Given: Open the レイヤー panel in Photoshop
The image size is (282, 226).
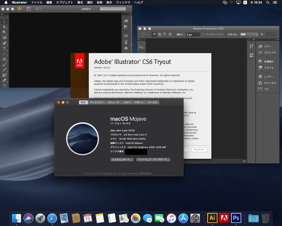Looking at the screenshot, I should (x=266, y=77).
